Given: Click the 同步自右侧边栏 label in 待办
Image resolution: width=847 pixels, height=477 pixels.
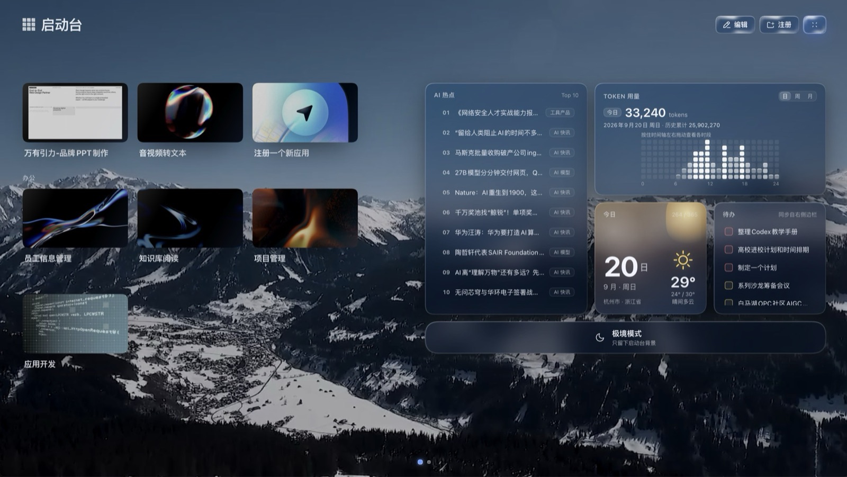Looking at the screenshot, I should pos(797,214).
